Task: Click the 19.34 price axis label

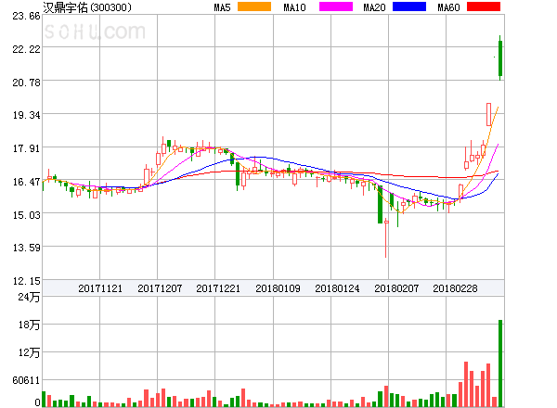Action: coord(26,115)
